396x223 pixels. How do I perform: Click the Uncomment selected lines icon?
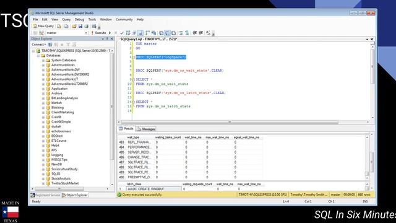pos(187,33)
